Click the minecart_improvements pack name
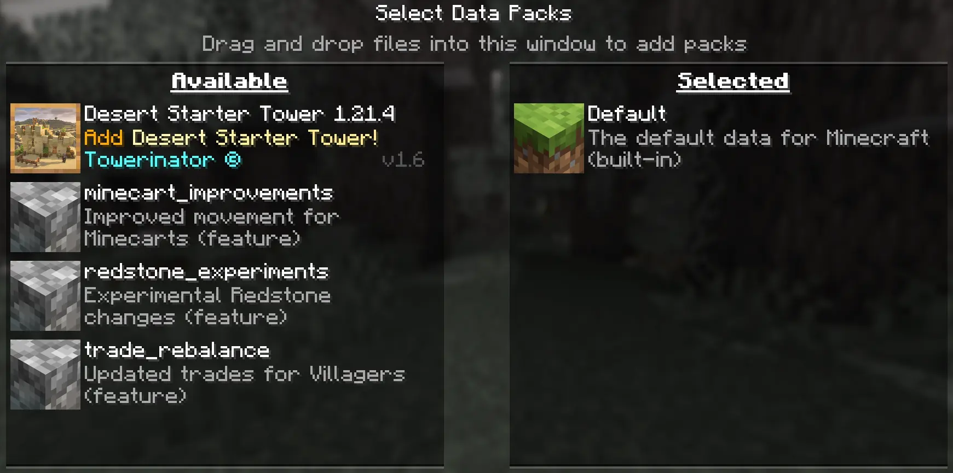The height and width of the screenshot is (473, 953). tap(209, 193)
